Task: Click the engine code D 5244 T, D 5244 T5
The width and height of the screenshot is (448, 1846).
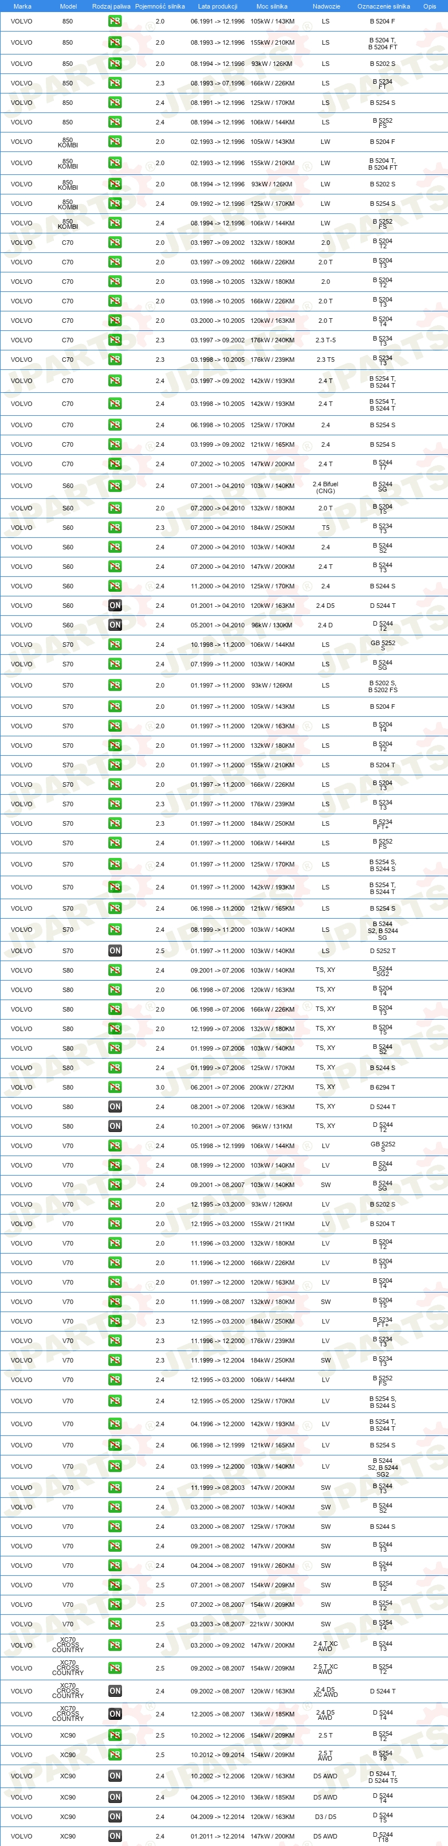Action: tap(383, 1777)
